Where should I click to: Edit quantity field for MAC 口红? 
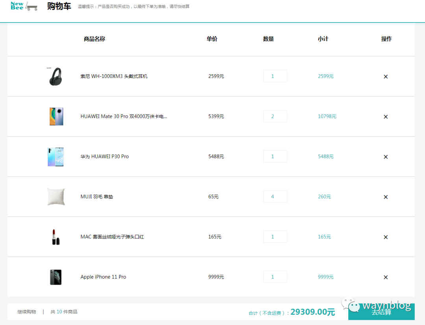(275, 237)
